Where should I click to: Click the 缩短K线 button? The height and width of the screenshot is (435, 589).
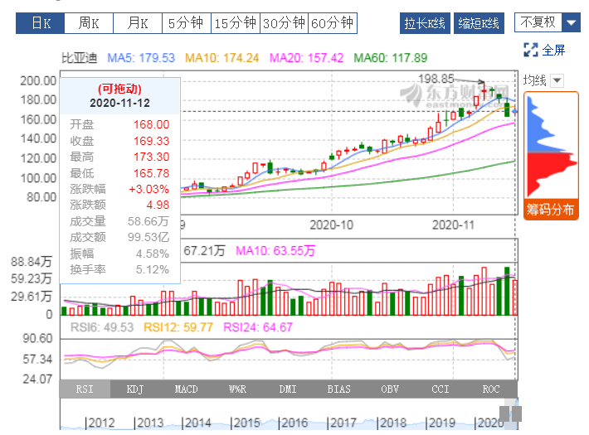479,23
